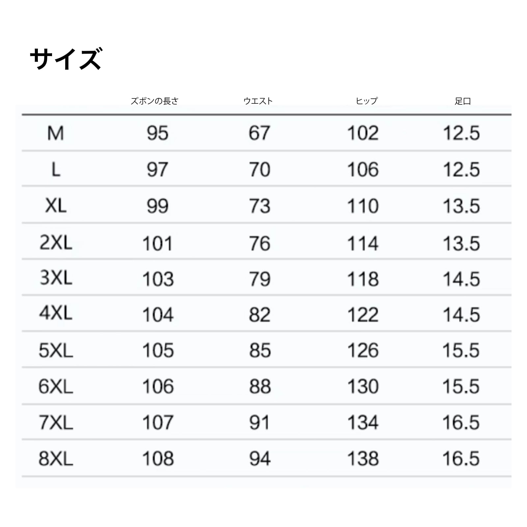527x527 pixels.
Task: Select the ウエスト column header
Action: point(258,101)
